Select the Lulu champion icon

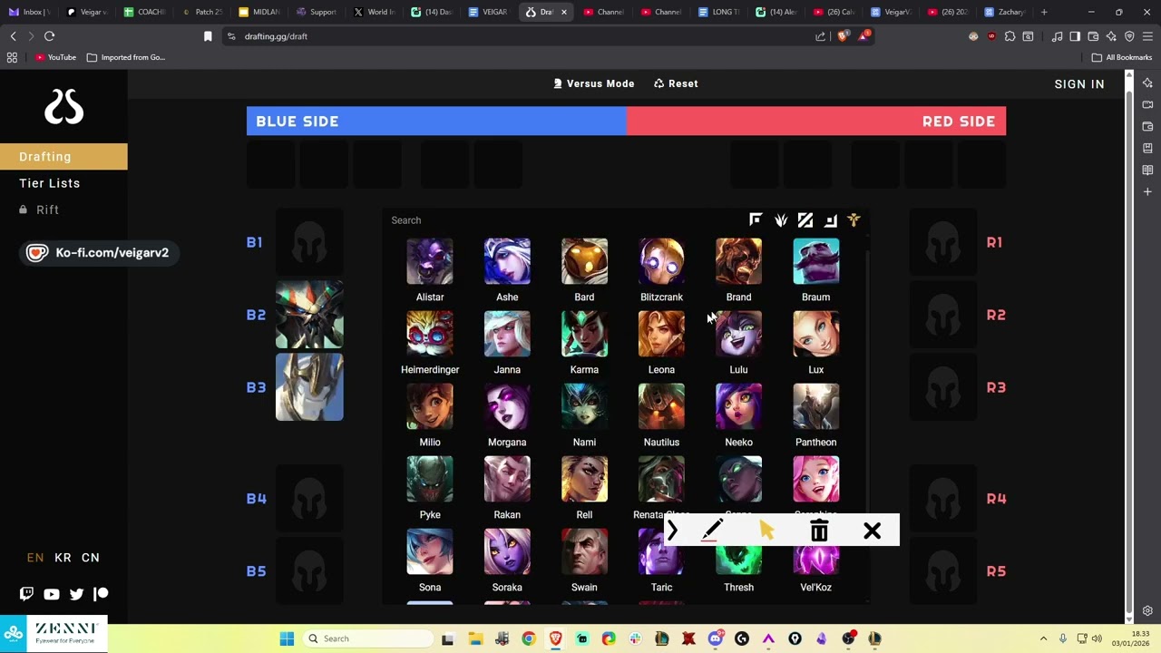[738, 334]
